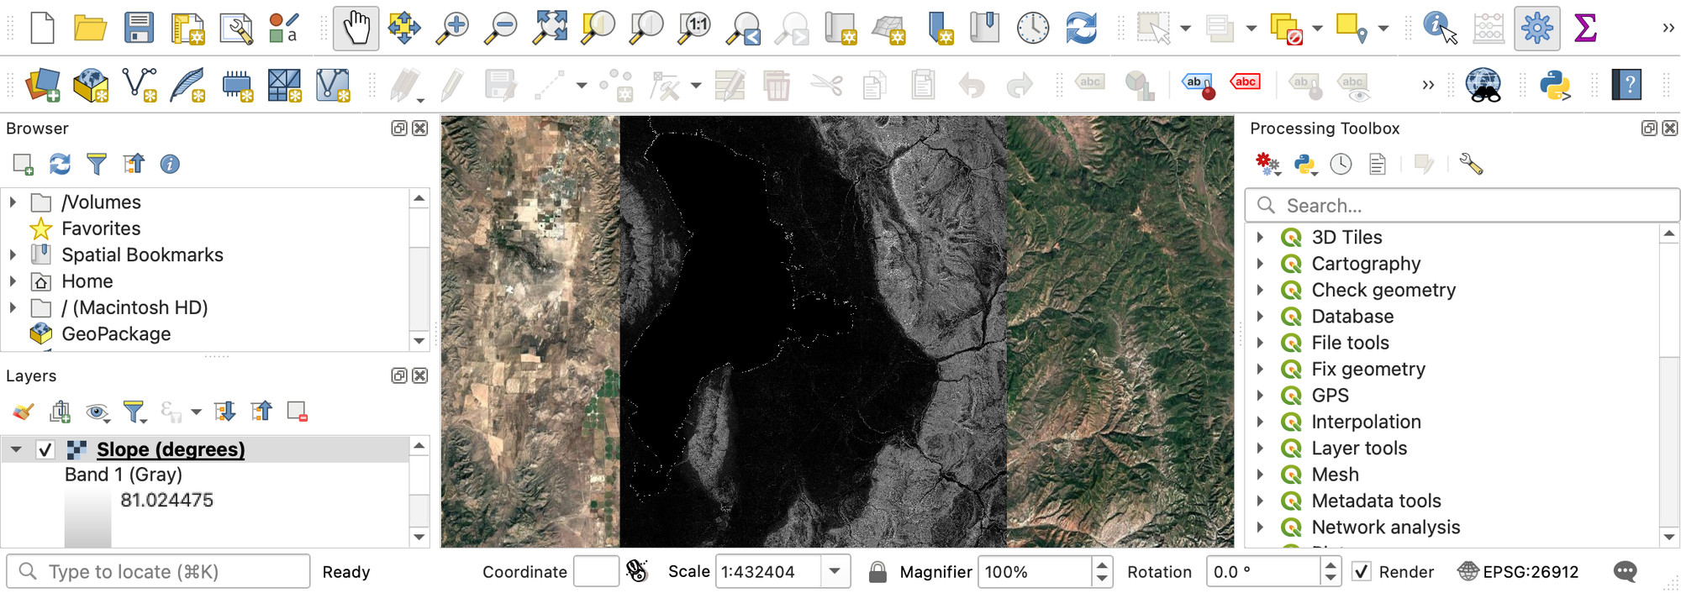Click Add Group icon in Layers panel
1681x593 pixels.
pos(61,412)
